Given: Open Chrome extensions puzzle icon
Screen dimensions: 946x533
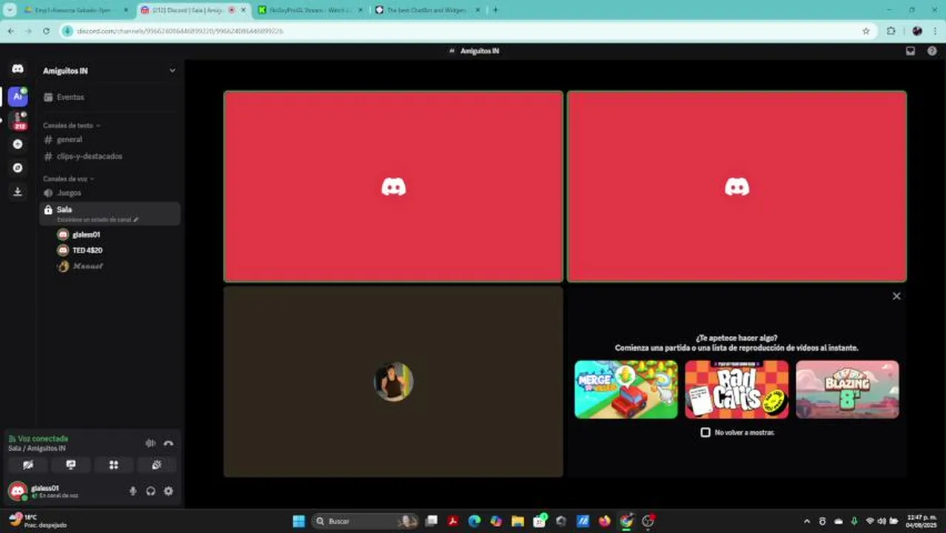Looking at the screenshot, I should pyautogui.click(x=891, y=31).
